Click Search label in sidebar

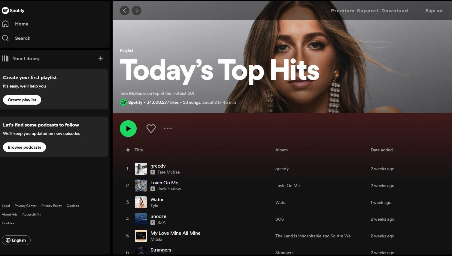click(x=23, y=38)
